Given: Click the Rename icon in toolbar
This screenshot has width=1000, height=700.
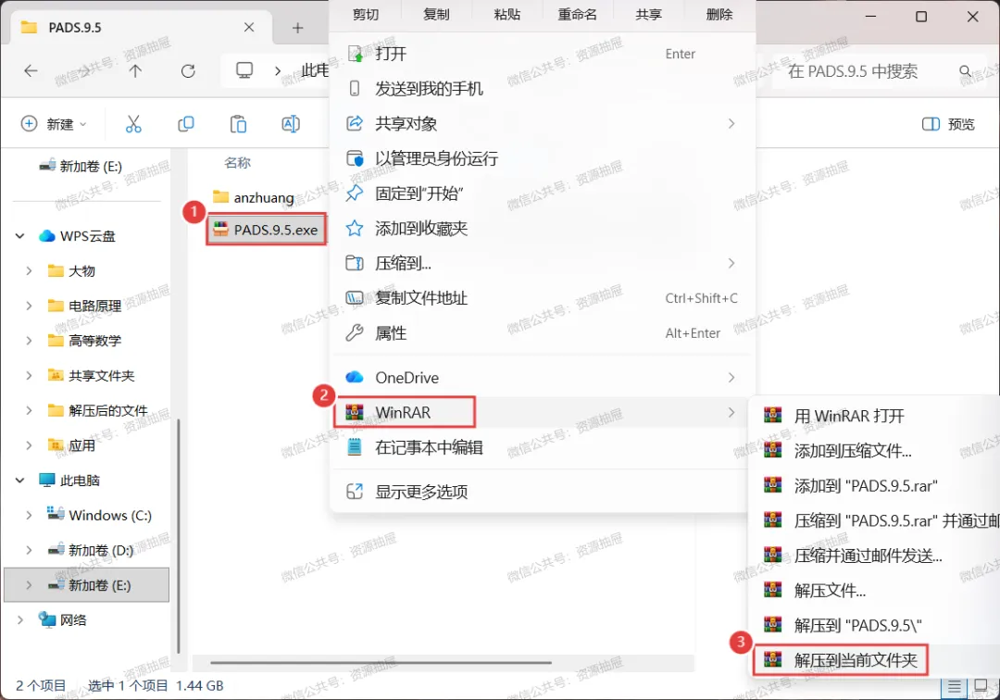Looking at the screenshot, I should click(290, 124).
